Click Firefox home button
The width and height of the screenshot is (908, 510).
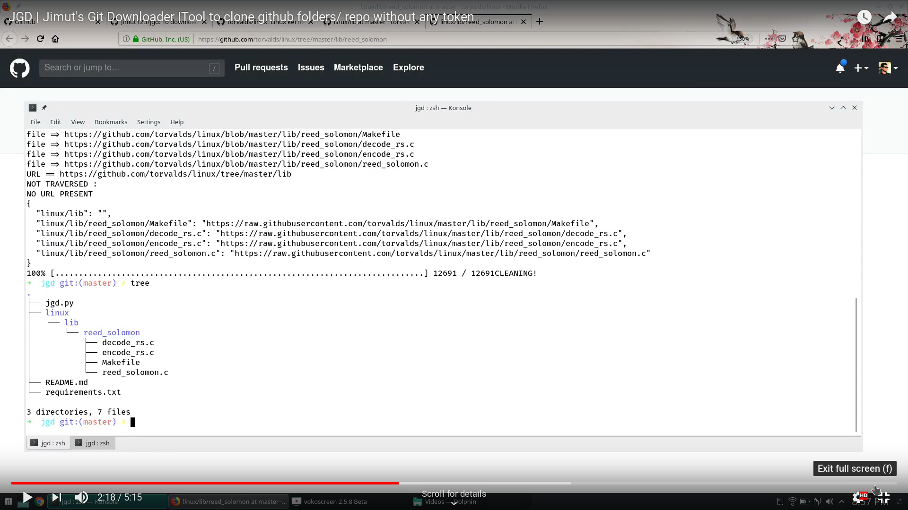tap(55, 39)
